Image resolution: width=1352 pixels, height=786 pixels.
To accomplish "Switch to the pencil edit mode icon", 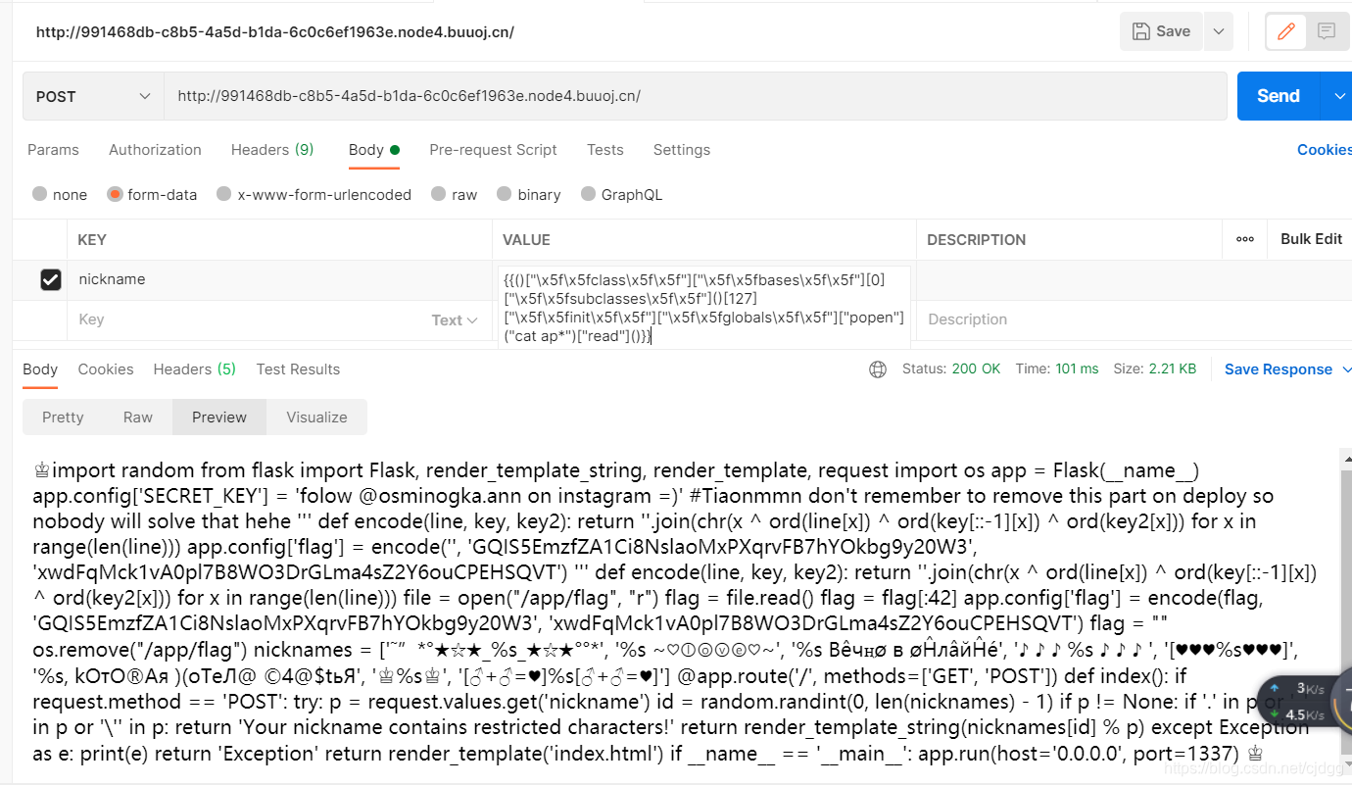I will [1286, 31].
